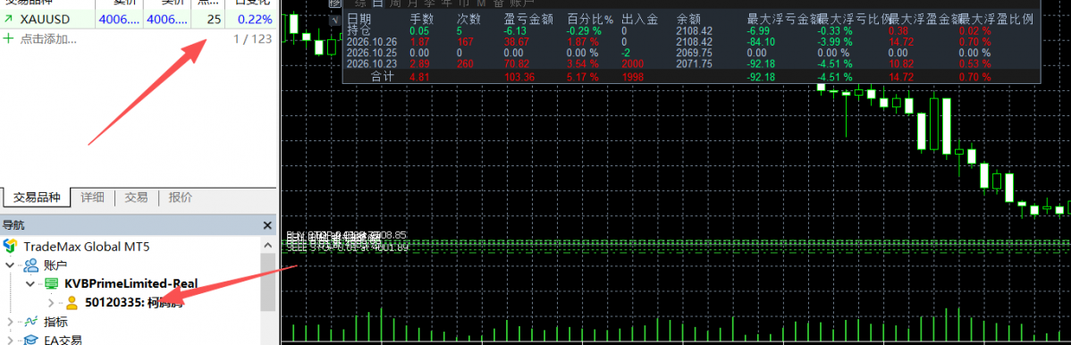The height and width of the screenshot is (345, 1071).
Task: Click the 3.54 % percentage value
Action: pyautogui.click(x=583, y=63)
